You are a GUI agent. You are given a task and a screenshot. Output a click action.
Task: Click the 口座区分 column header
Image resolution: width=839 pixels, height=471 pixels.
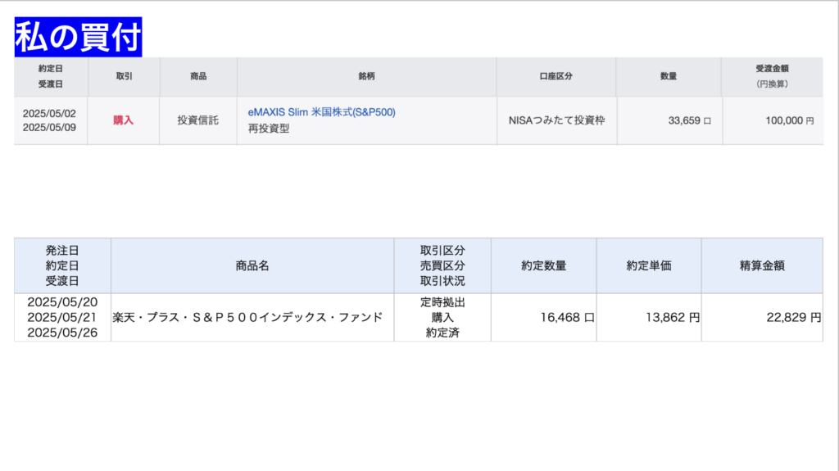point(556,76)
